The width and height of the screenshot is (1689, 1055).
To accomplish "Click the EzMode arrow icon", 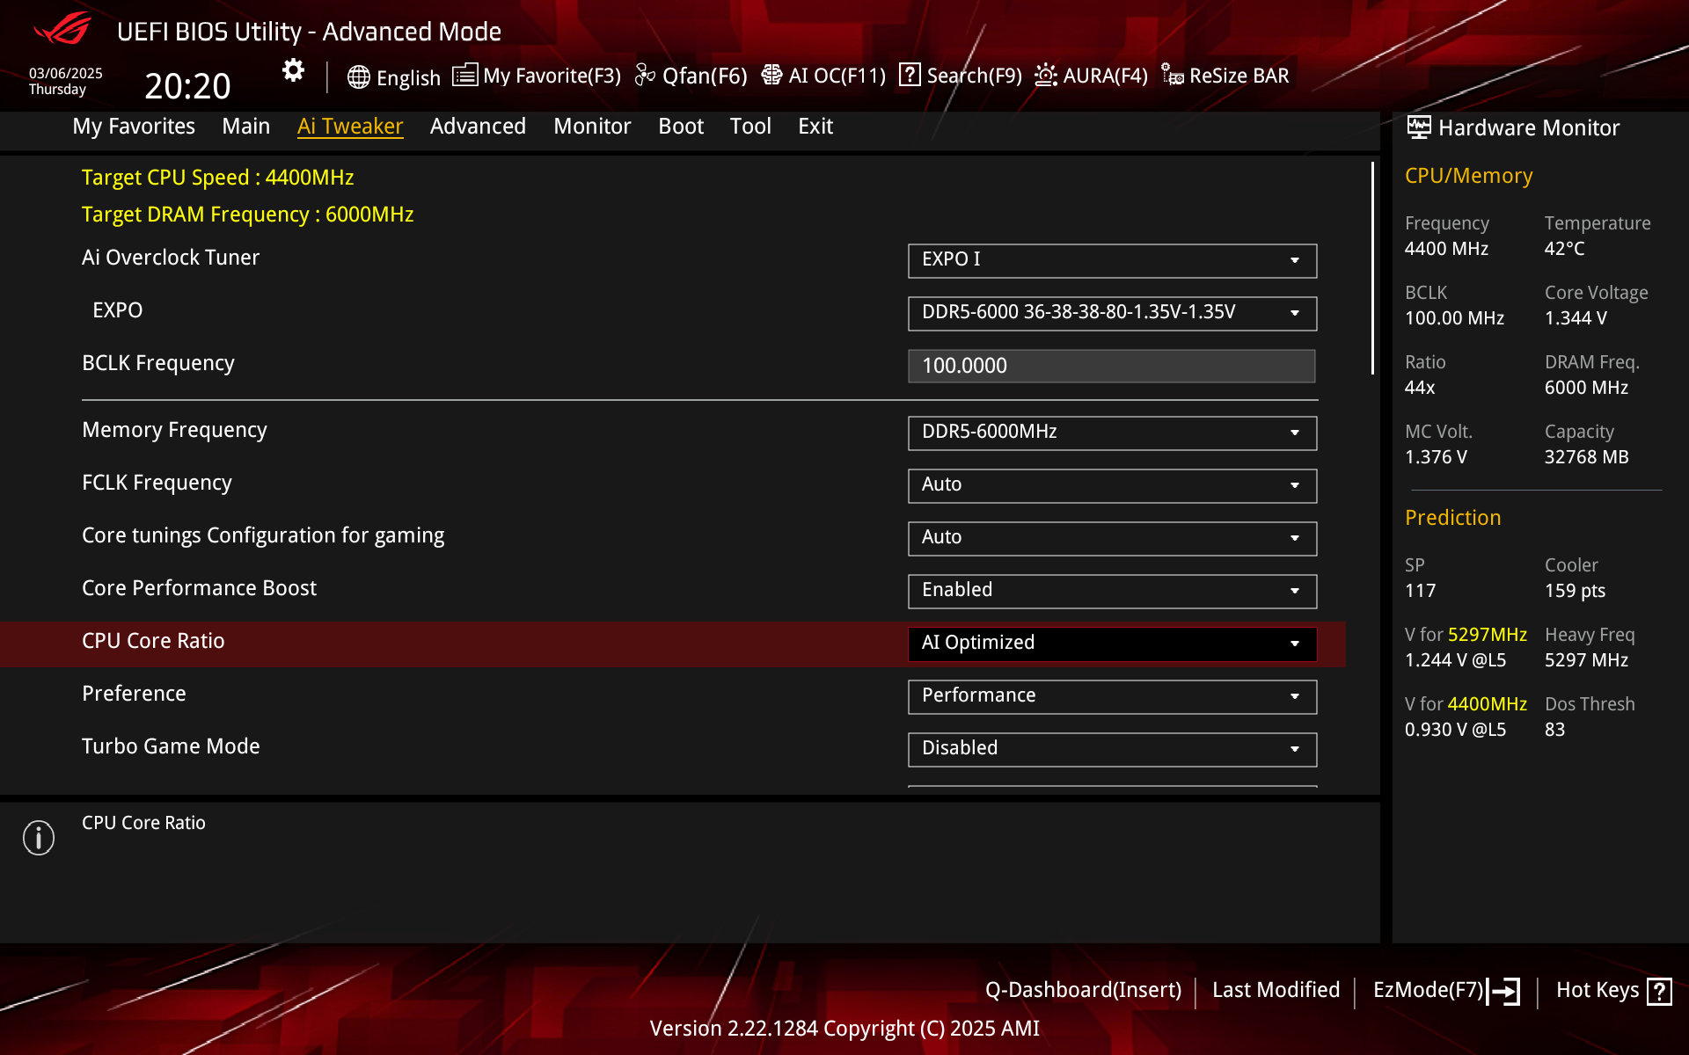I will [x=1503, y=991].
